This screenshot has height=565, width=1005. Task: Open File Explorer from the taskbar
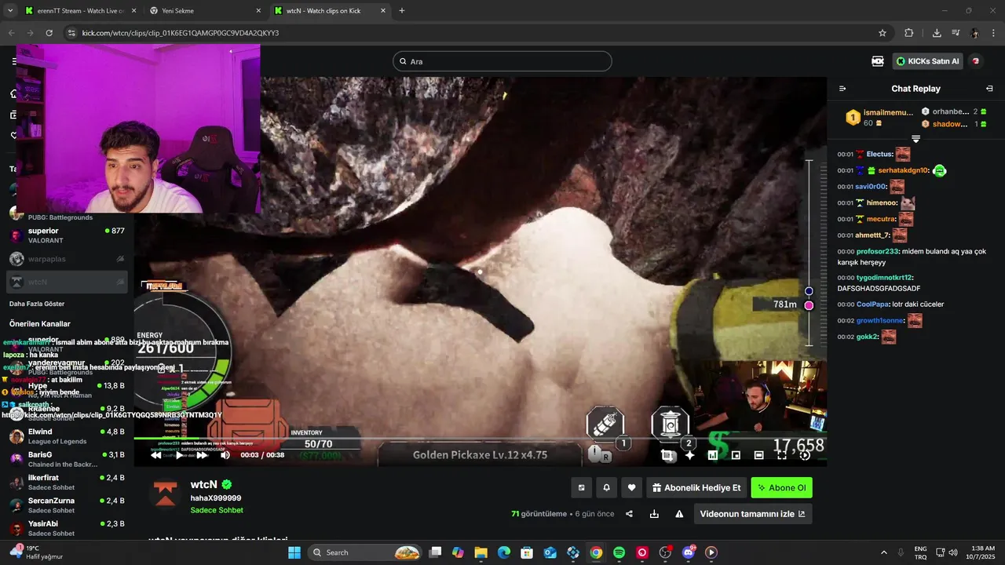click(481, 552)
